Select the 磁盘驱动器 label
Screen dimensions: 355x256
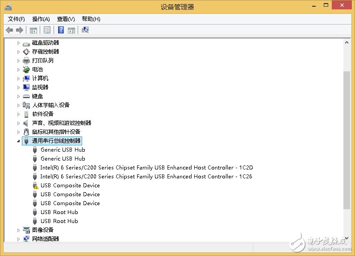point(46,43)
